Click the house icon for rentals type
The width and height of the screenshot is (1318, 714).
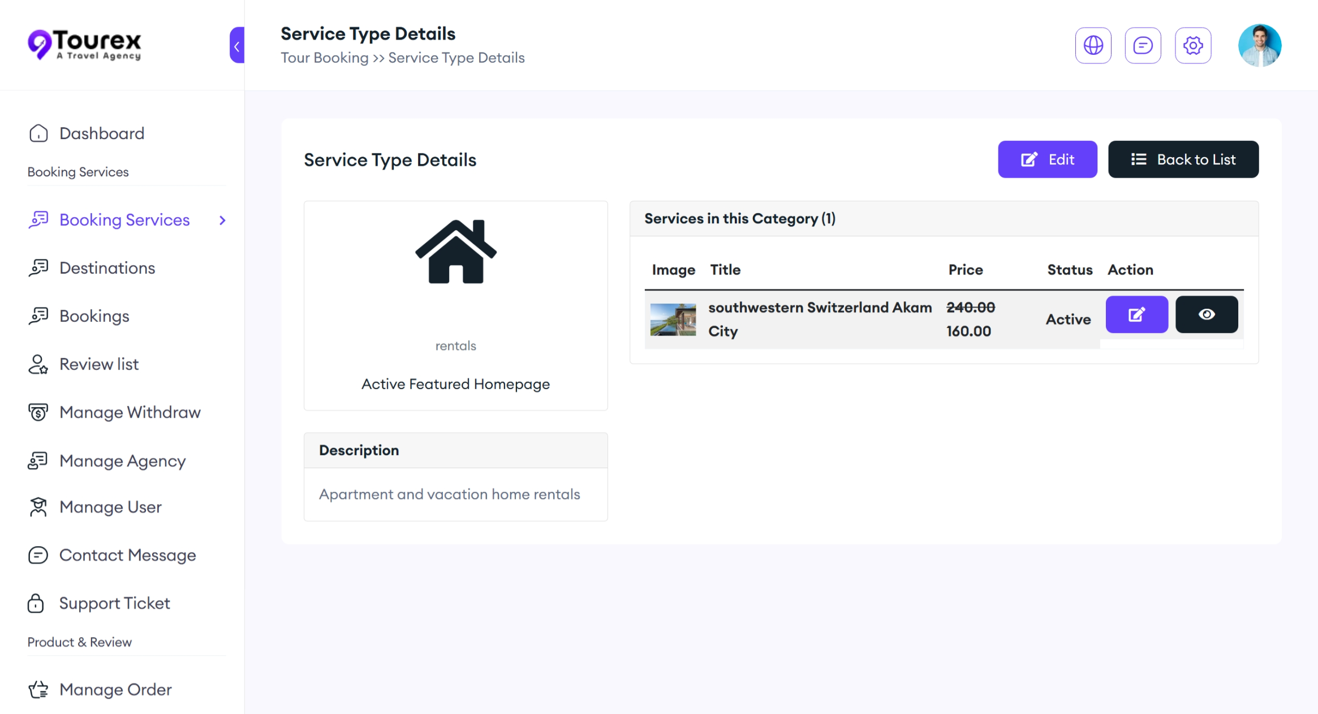(455, 252)
